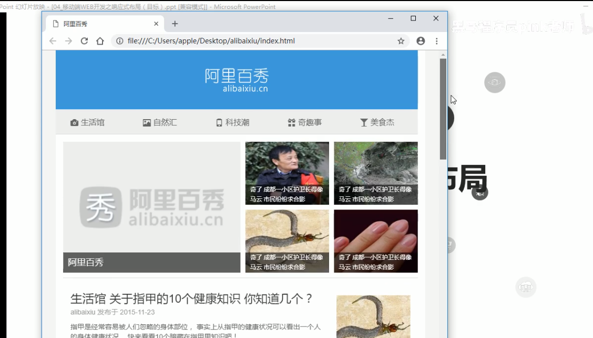Screen dimensions: 593x338
Task: Open the snake image beside the article
Action: pos(373,316)
